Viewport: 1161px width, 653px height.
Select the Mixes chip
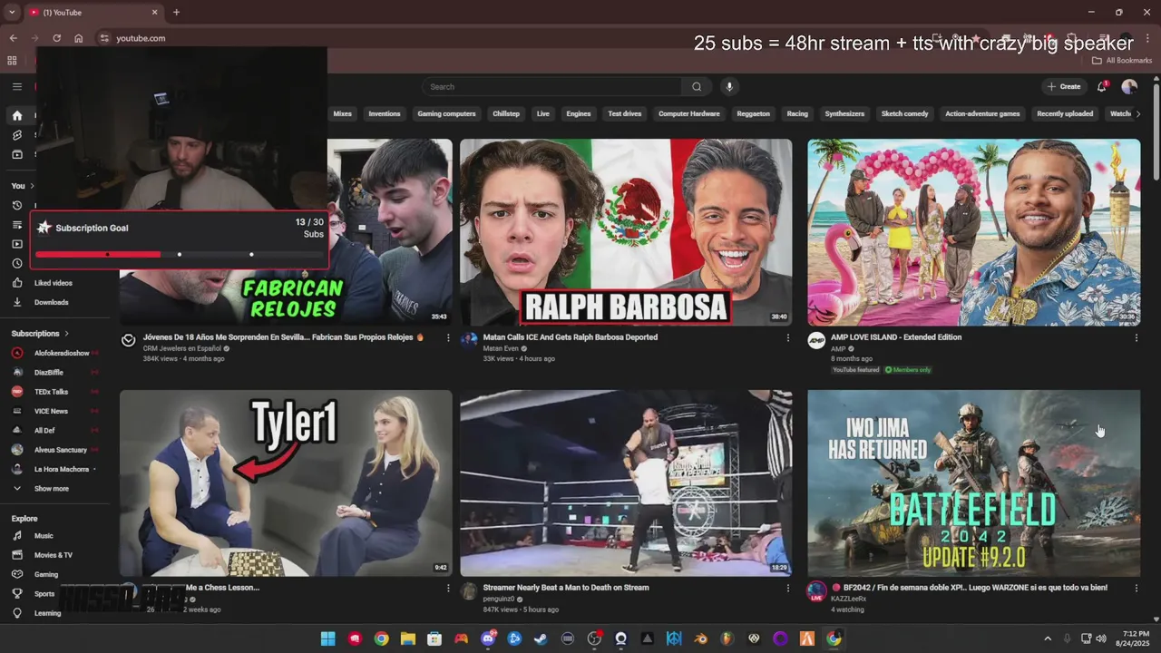pos(342,113)
